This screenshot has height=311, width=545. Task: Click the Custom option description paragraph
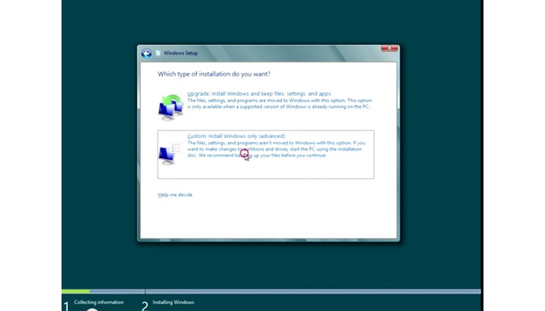(x=276, y=149)
